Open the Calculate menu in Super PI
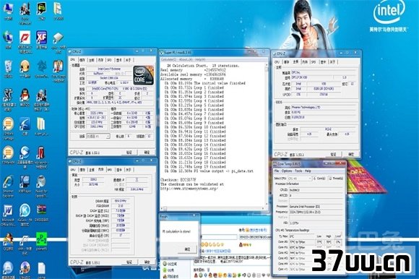The height and width of the screenshot is (279, 419). pyautogui.click(x=168, y=59)
